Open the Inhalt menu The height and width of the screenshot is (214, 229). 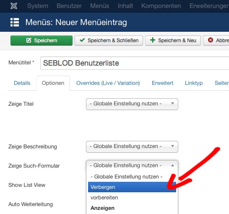tap(125, 6)
